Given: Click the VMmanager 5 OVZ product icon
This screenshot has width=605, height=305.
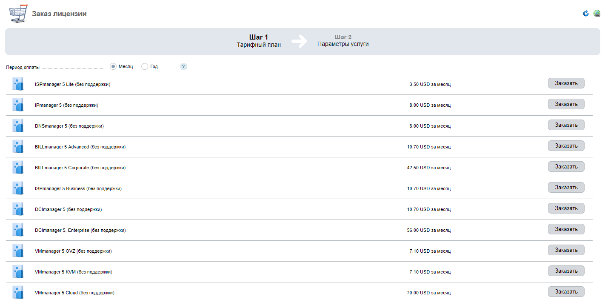Looking at the screenshot, I should (18, 251).
